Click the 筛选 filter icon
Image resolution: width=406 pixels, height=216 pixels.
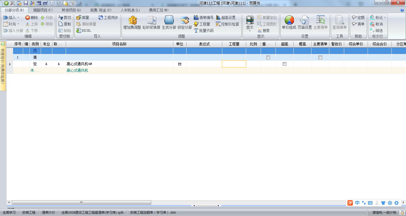pos(376,31)
